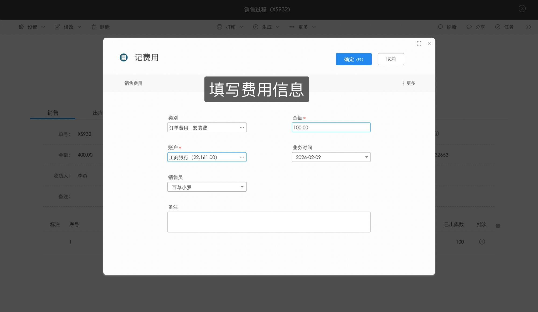This screenshot has width=538, height=312.
Task: Confirm the expense with 确定 (F1)
Action: pos(353,59)
